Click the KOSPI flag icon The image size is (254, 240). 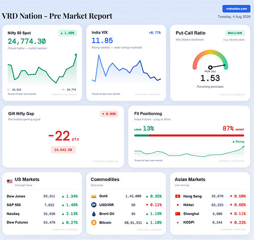click(178, 222)
